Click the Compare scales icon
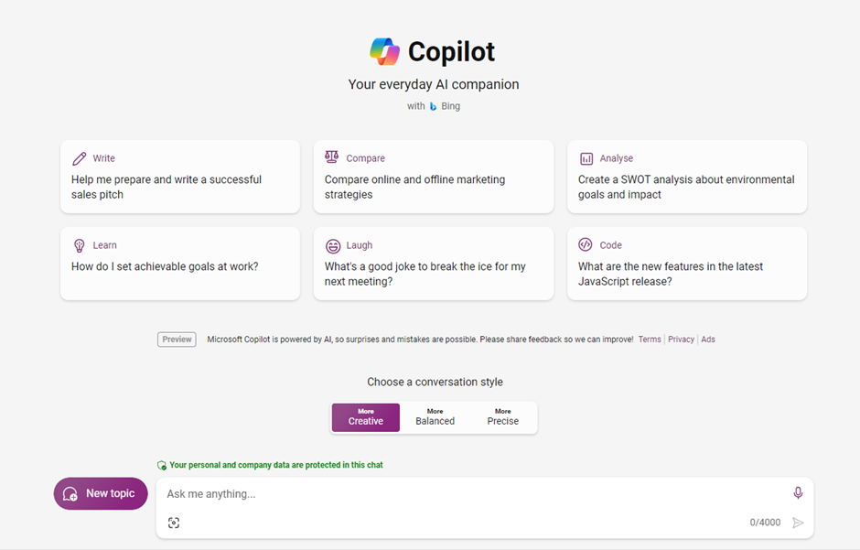Screen dimensions: 860x550 tap(331, 156)
